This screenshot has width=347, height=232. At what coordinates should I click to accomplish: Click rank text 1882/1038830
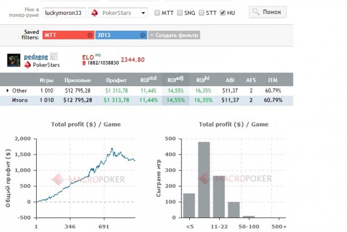(103, 63)
